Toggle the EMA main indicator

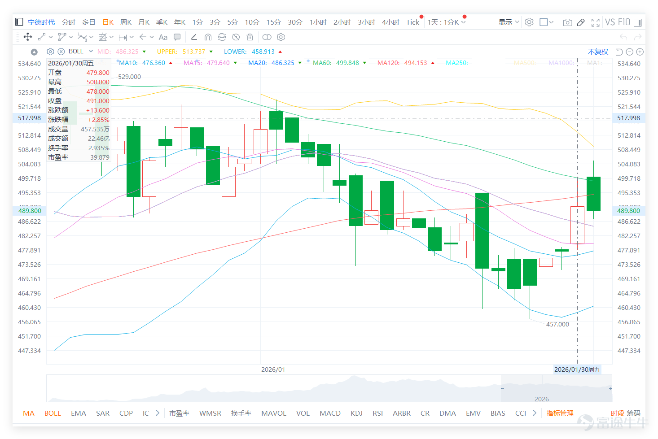(x=79, y=413)
